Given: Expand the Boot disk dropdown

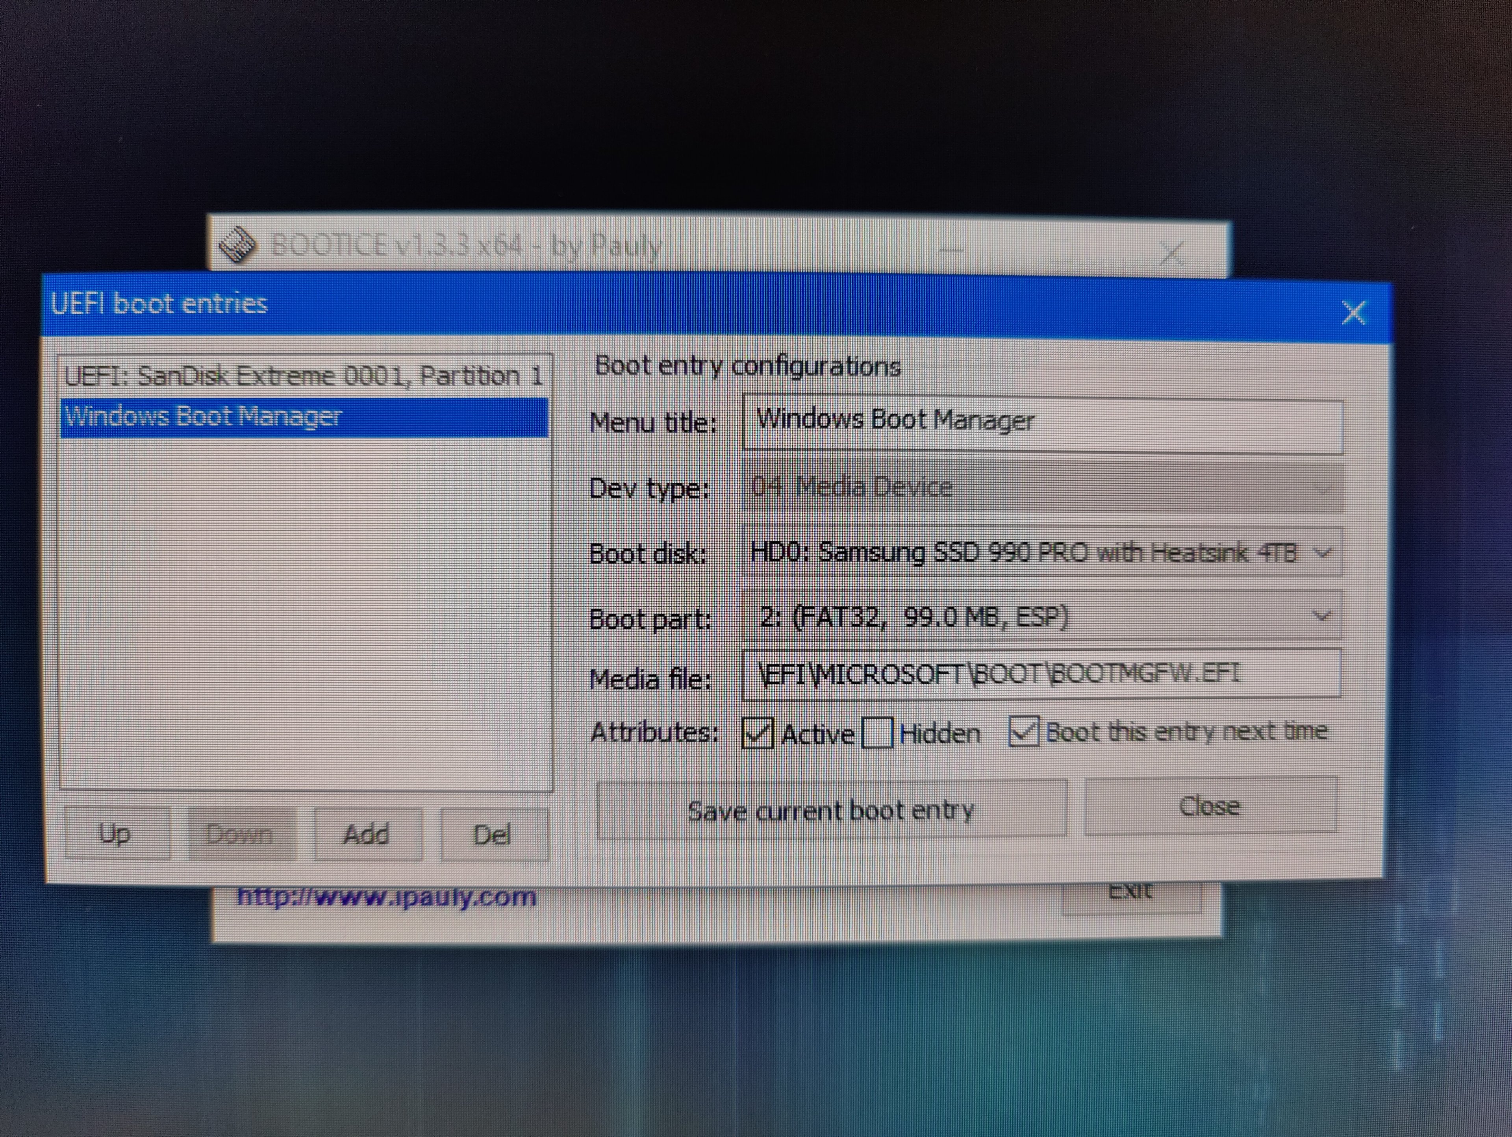Looking at the screenshot, I should (x=1322, y=553).
